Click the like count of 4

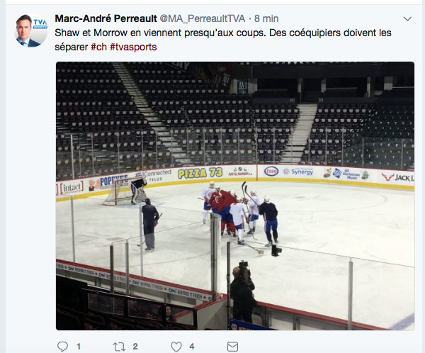click(x=191, y=347)
